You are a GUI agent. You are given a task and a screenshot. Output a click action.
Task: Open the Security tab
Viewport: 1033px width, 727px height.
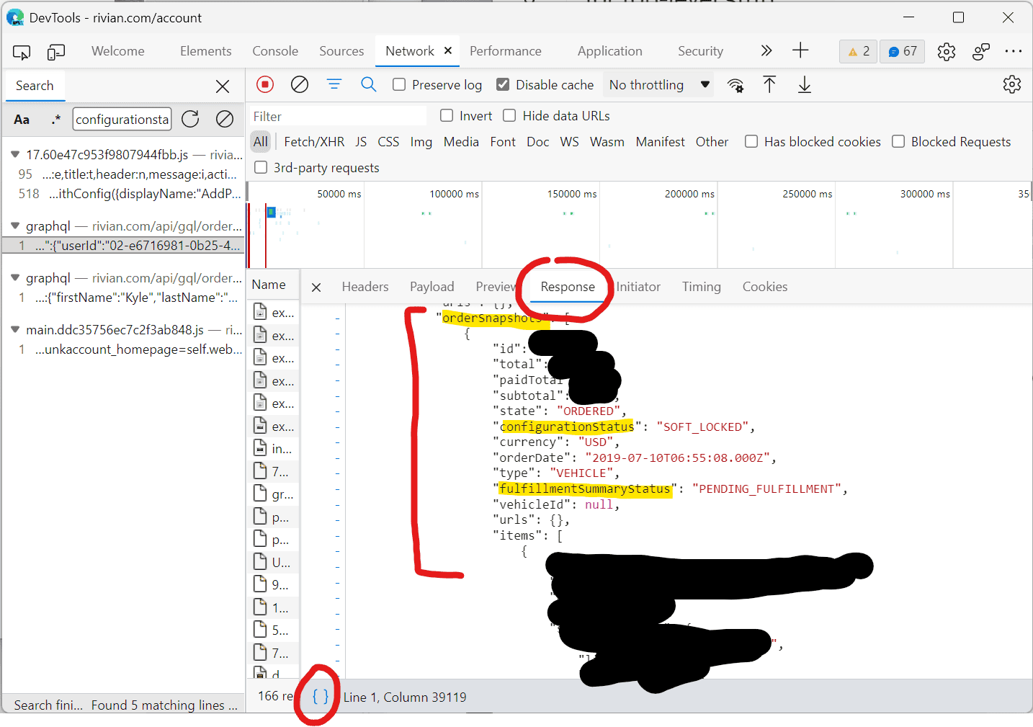700,51
